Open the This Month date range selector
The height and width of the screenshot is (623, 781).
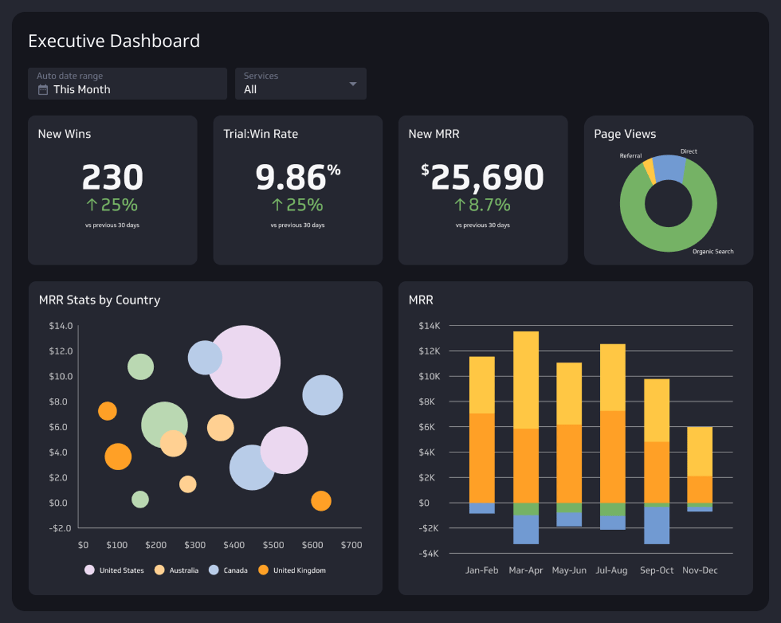tap(127, 84)
